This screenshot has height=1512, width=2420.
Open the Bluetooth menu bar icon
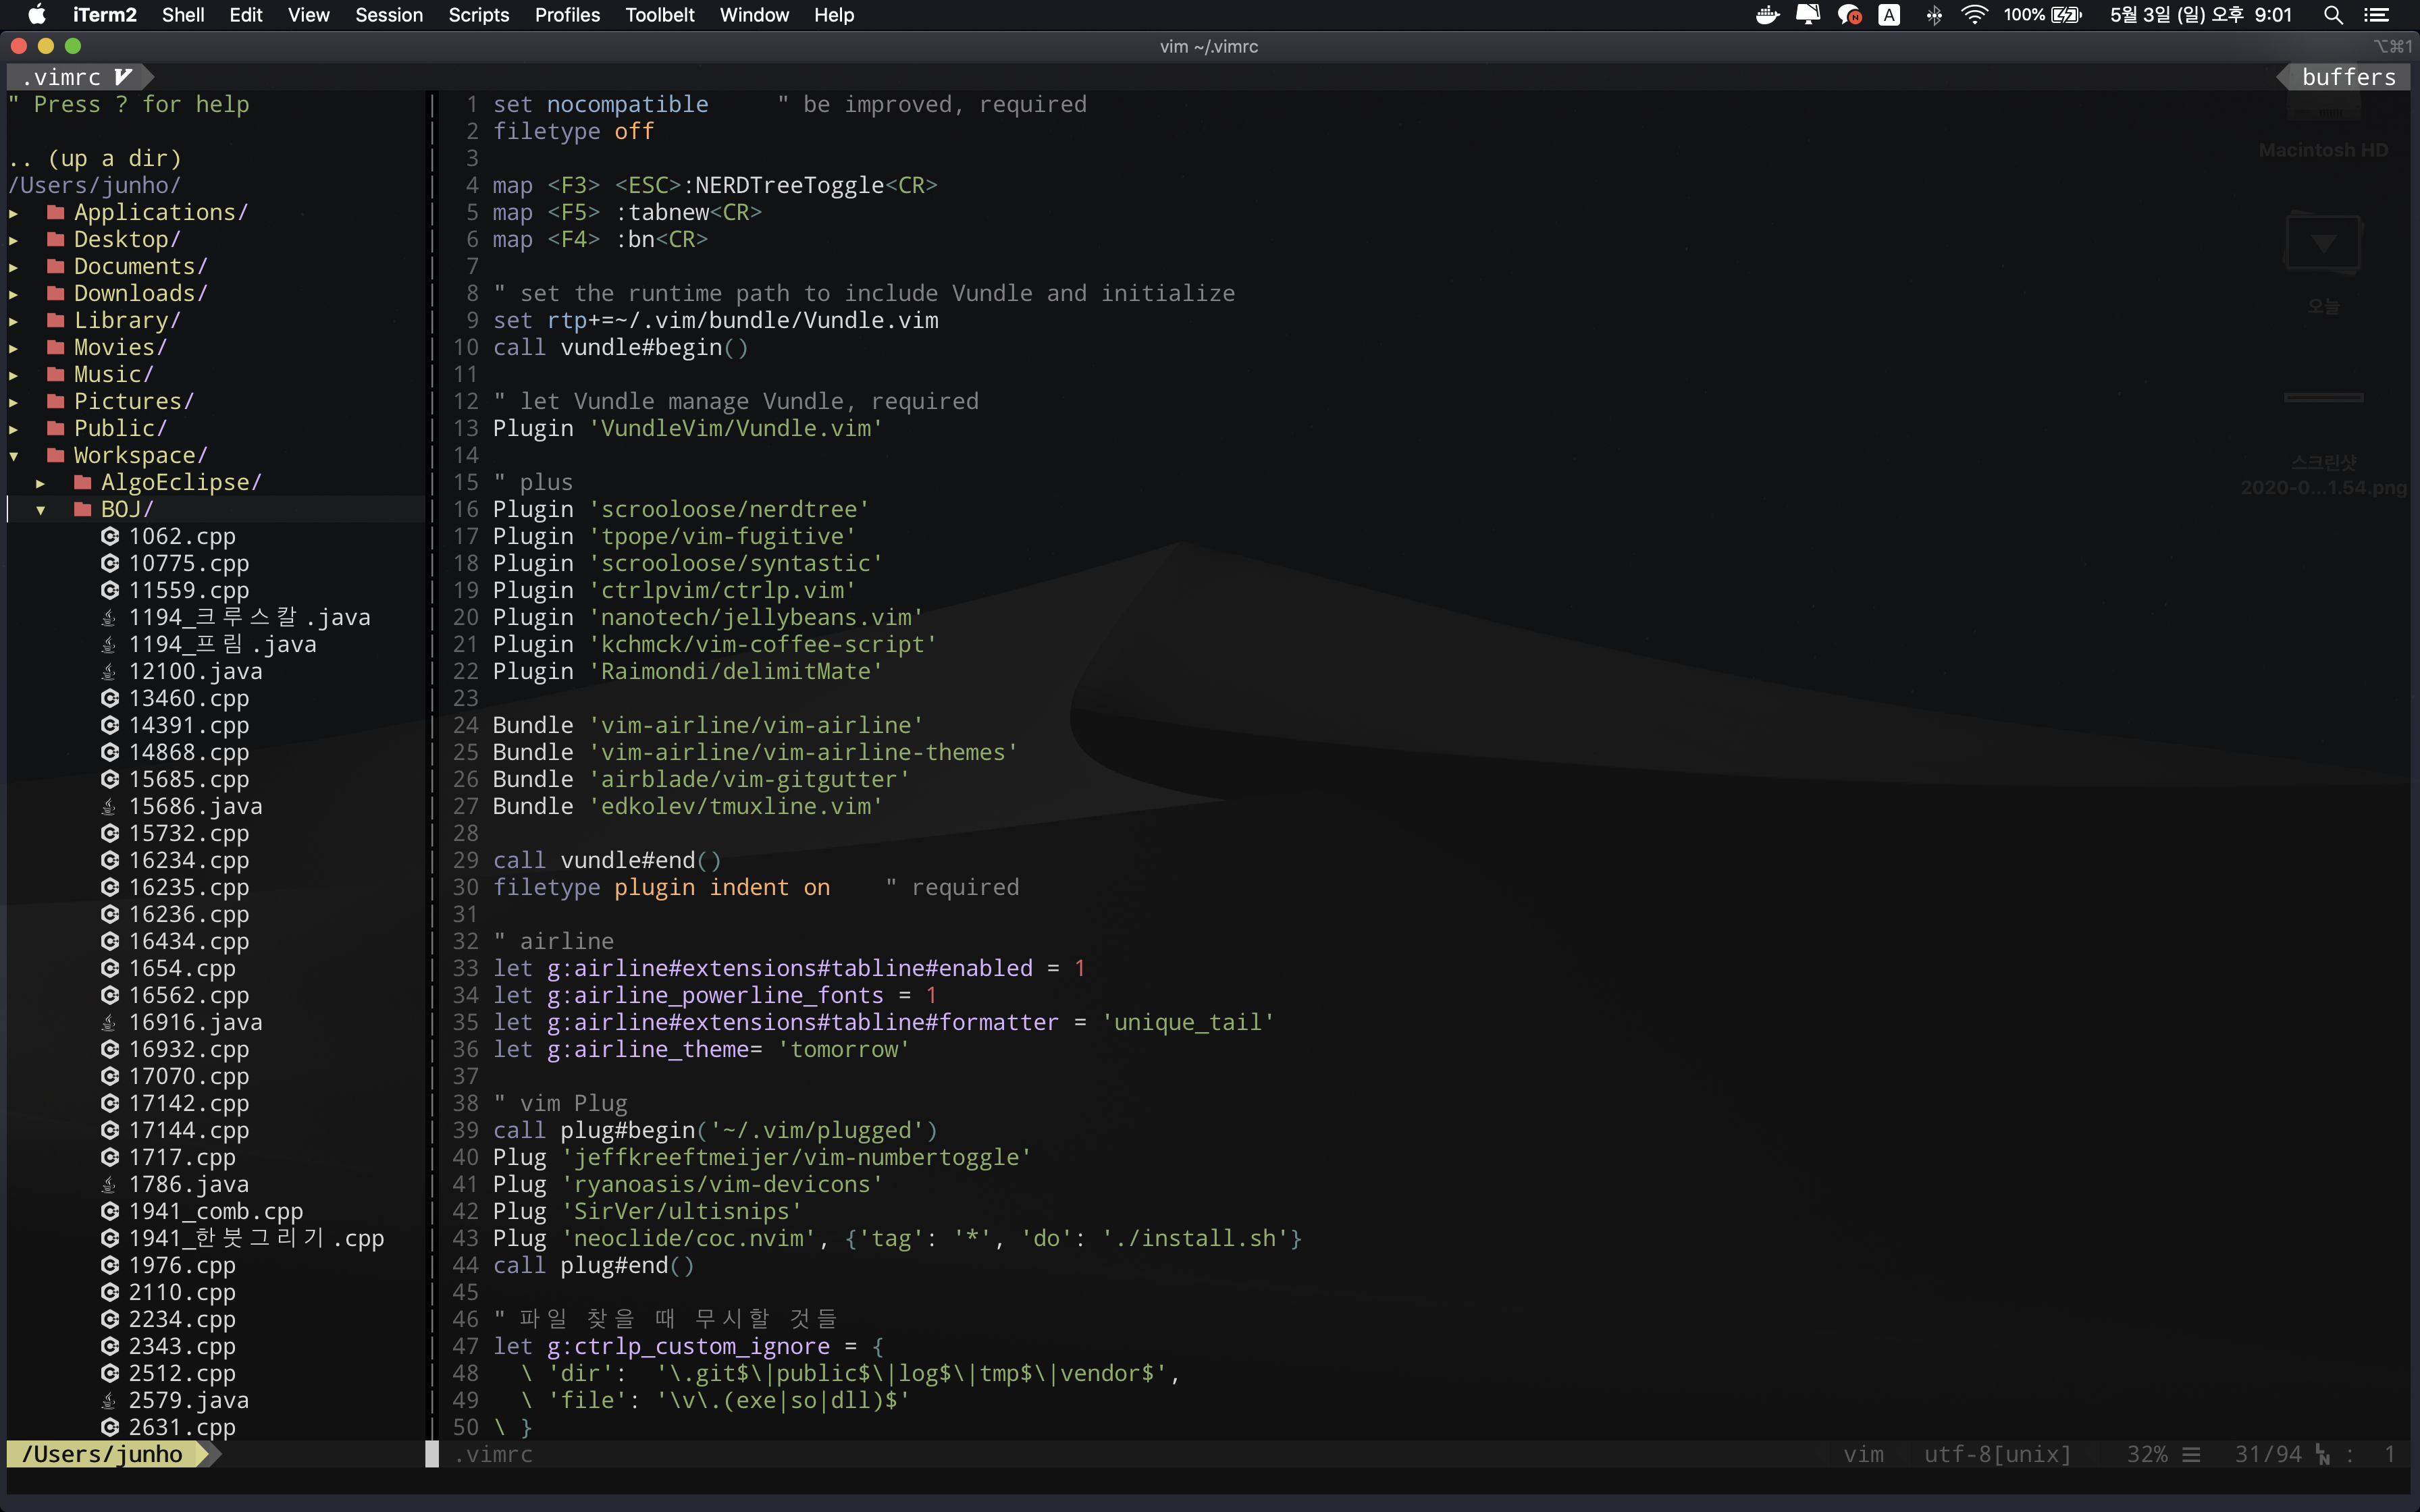pos(1934,15)
